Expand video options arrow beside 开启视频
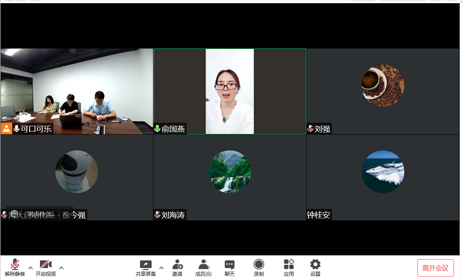 tap(62, 267)
